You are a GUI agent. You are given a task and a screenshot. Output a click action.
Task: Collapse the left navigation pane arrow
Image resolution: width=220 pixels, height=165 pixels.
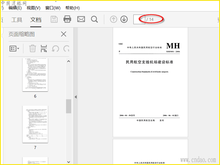[x=76, y=97]
